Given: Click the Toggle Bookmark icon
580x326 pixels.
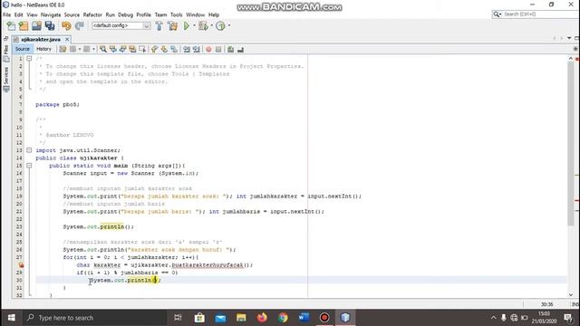Looking at the screenshot, I should (174, 49).
